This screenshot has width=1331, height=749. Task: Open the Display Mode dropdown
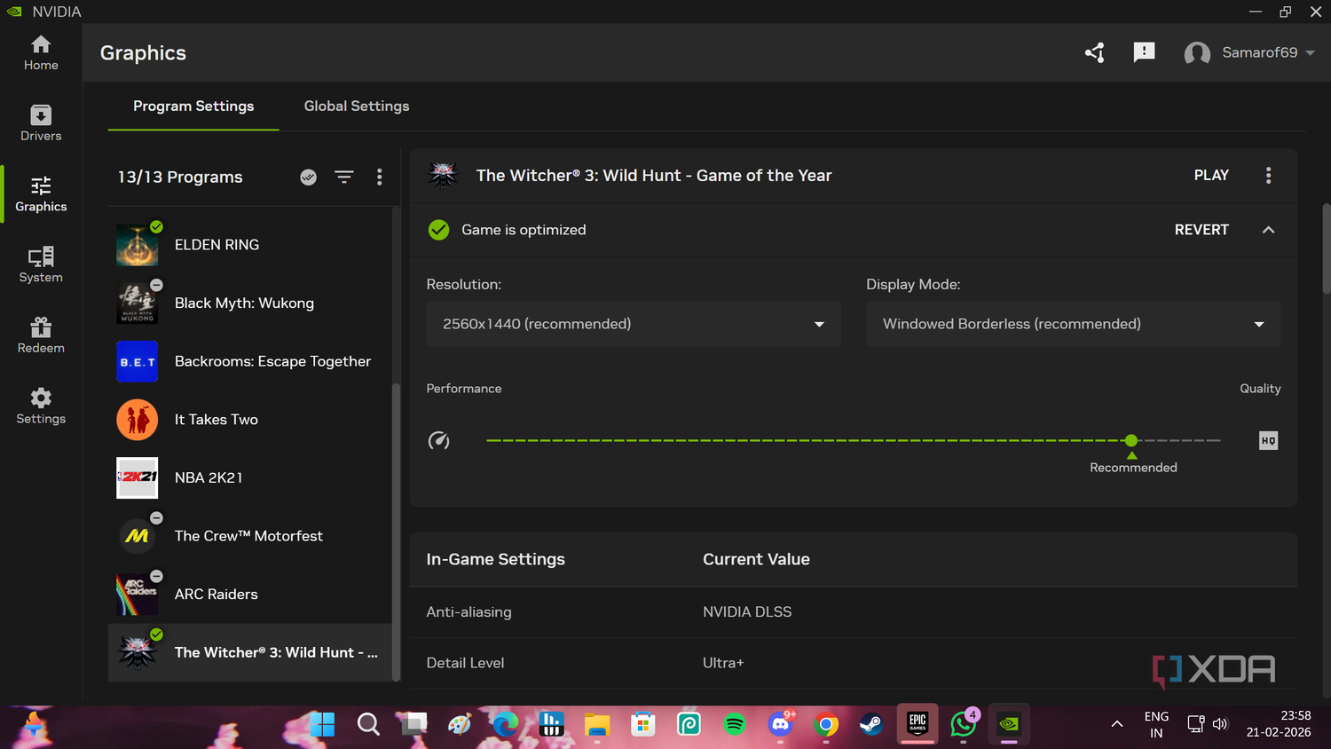pyautogui.click(x=1074, y=324)
